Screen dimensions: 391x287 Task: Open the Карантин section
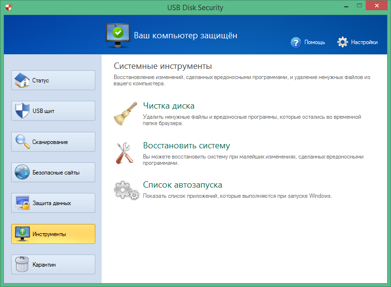pos(53,264)
